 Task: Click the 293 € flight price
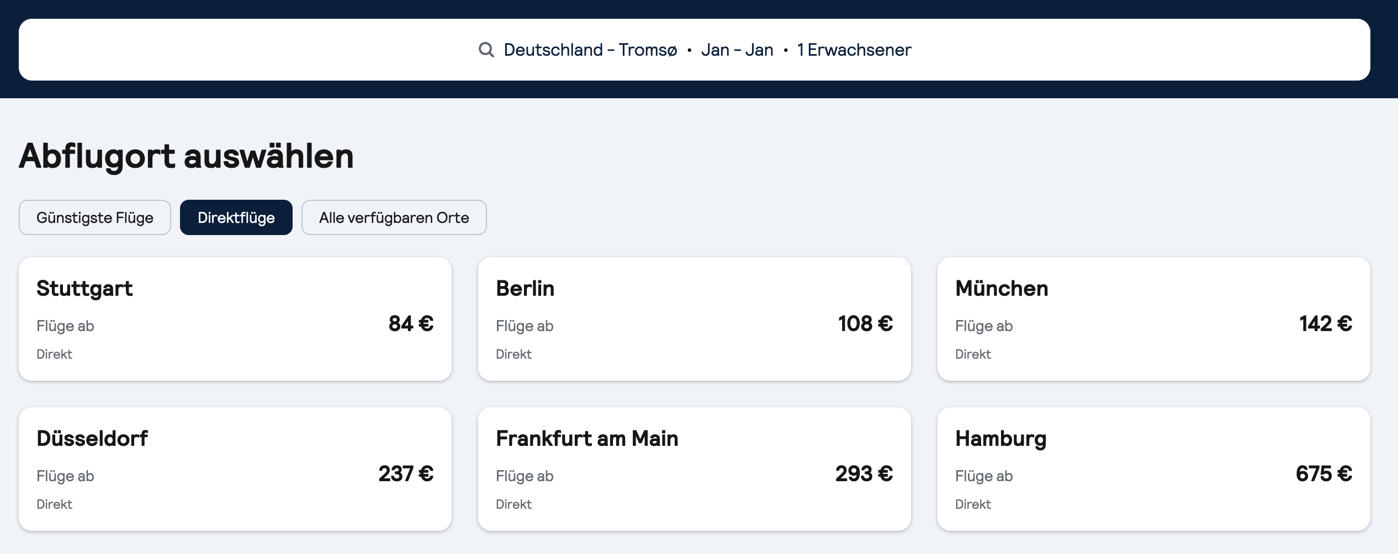pyautogui.click(x=864, y=473)
